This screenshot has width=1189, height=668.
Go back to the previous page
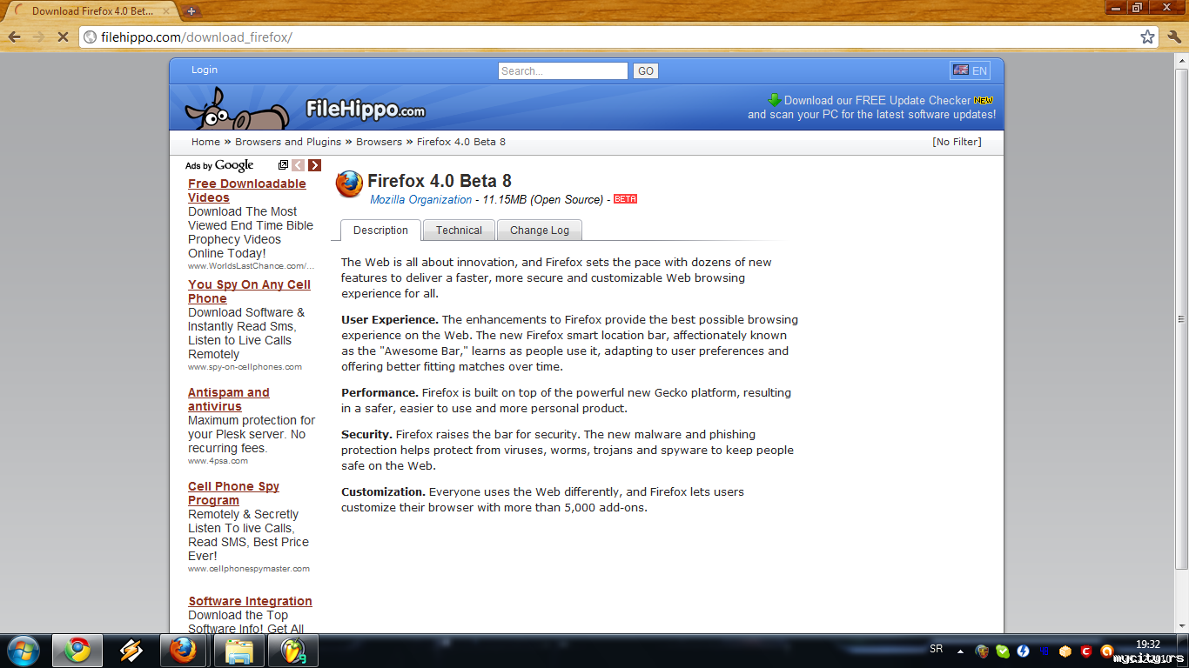(14, 37)
